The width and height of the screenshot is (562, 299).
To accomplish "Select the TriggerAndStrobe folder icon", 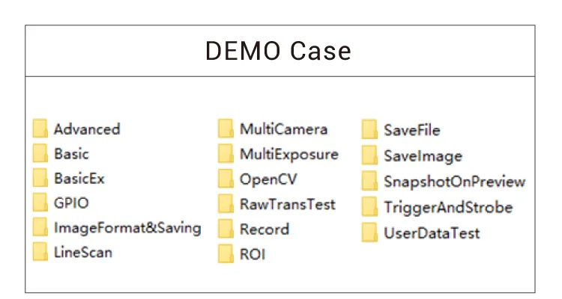I will [369, 207].
